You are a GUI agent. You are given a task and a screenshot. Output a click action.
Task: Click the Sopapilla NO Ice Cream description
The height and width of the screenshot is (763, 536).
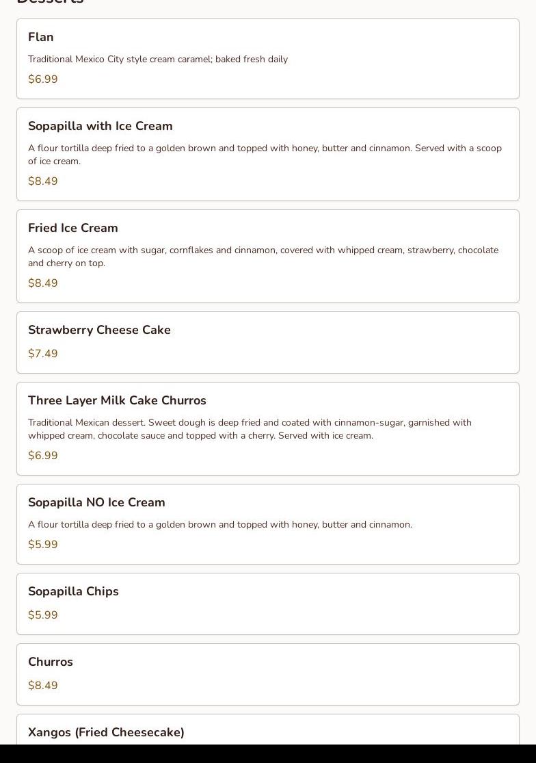click(220, 525)
